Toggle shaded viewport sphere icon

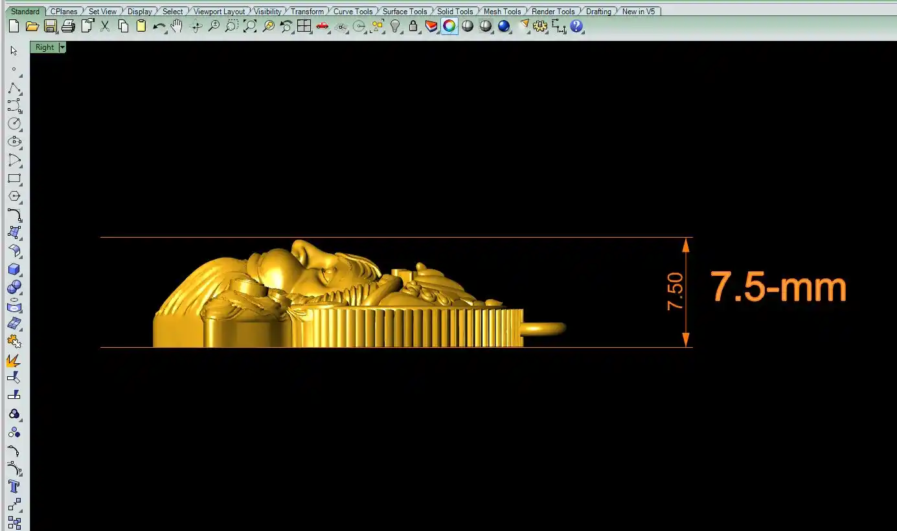click(x=468, y=27)
